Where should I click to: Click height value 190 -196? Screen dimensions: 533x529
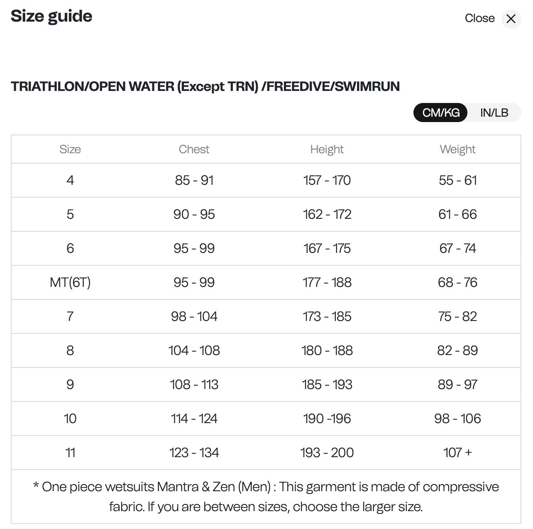coord(327,419)
